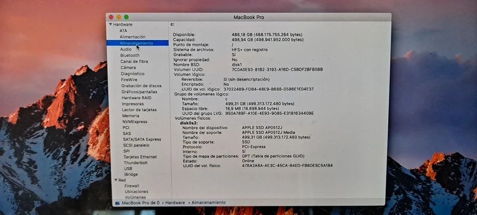The image size is (477, 215).
Task: Open Canal de fibra entry
Action: click(x=134, y=62)
